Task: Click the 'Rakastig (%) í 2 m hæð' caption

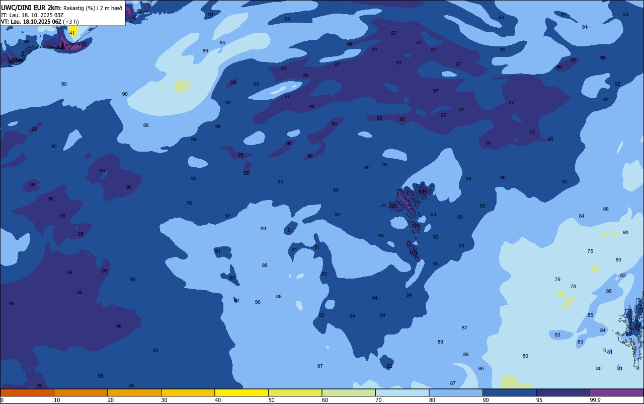Action: pos(93,8)
